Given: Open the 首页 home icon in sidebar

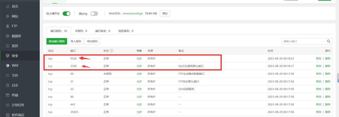Looking at the screenshot, I should (8, 6).
